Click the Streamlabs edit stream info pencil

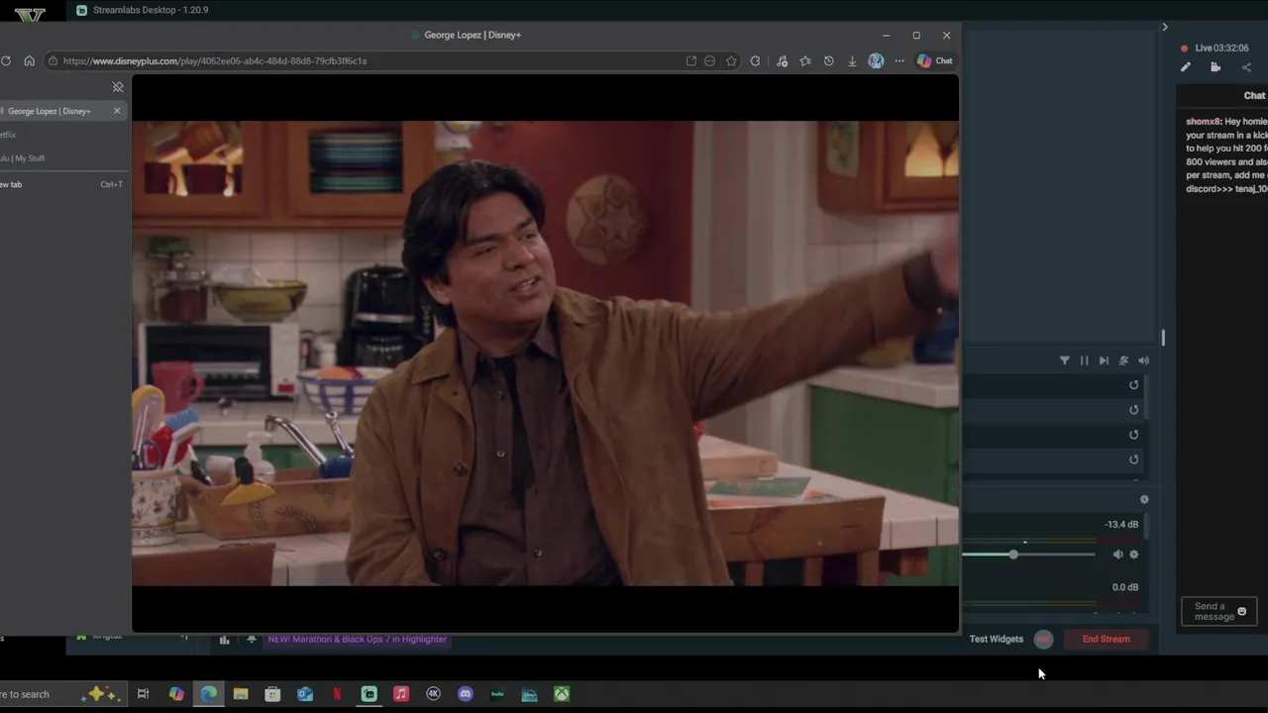(x=1186, y=67)
